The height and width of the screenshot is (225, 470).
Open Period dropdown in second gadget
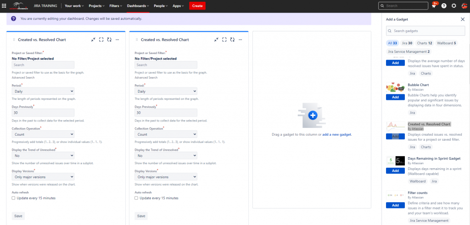click(166, 91)
